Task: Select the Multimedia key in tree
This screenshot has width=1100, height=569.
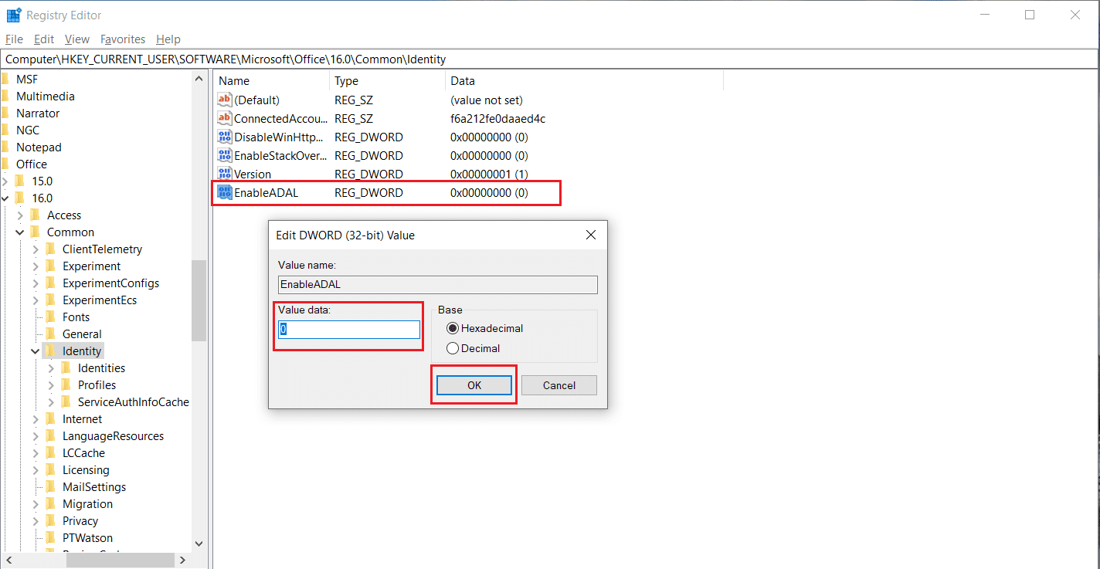Action: (46, 97)
